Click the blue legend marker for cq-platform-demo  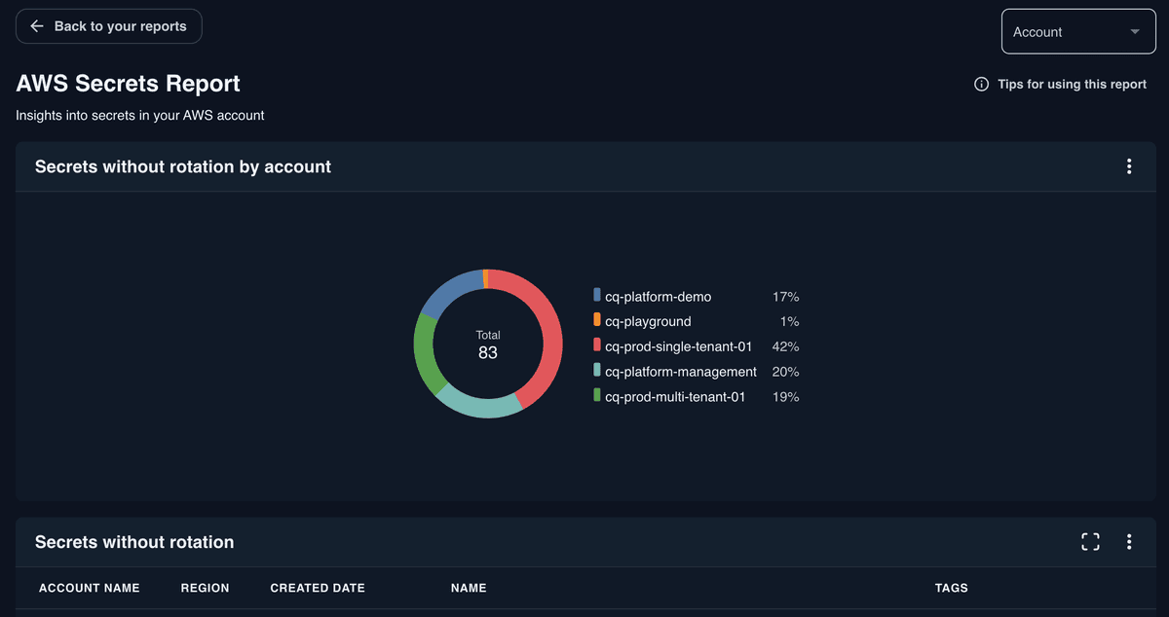tap(597, 296)
